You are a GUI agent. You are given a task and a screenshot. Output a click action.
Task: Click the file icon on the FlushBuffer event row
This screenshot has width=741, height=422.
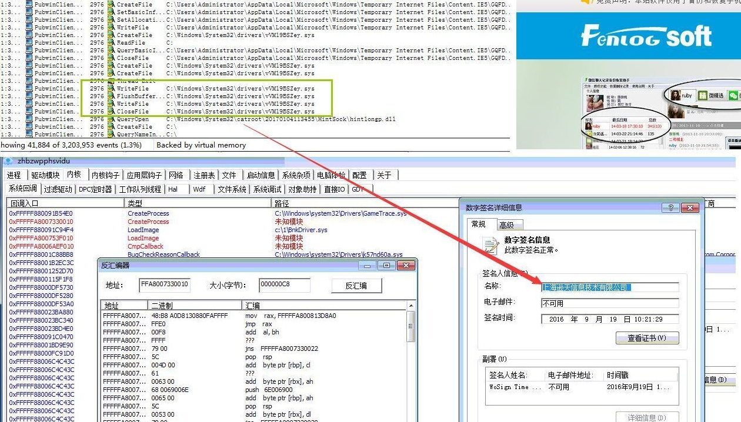pos(111,96)
